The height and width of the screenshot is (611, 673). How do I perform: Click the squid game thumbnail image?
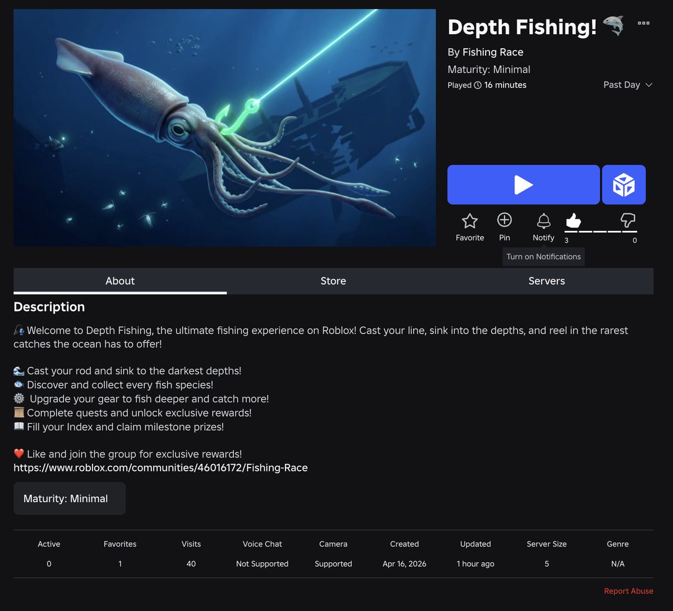click(x=224, y=128)
